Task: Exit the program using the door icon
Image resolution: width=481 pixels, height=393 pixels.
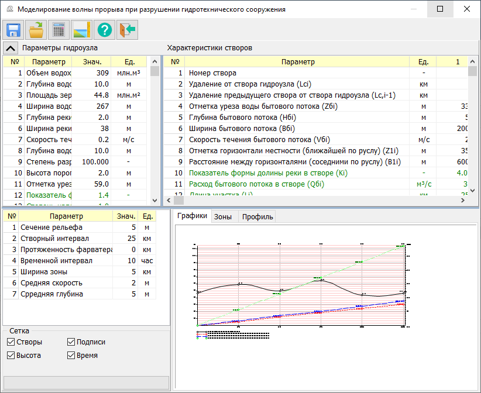Action: (x=127, y=29)
